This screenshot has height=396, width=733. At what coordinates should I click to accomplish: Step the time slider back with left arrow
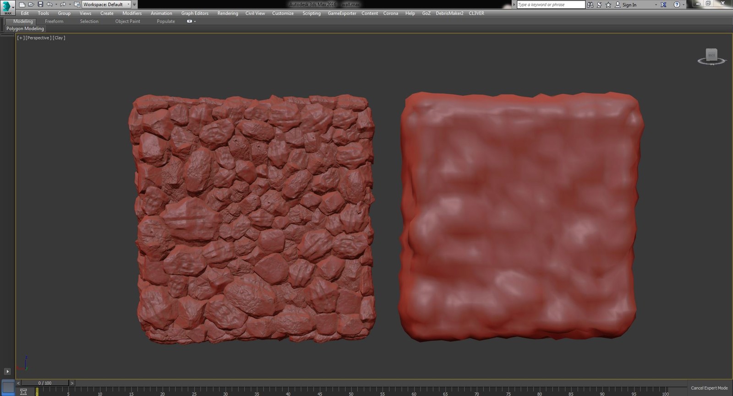coord(18,383)
